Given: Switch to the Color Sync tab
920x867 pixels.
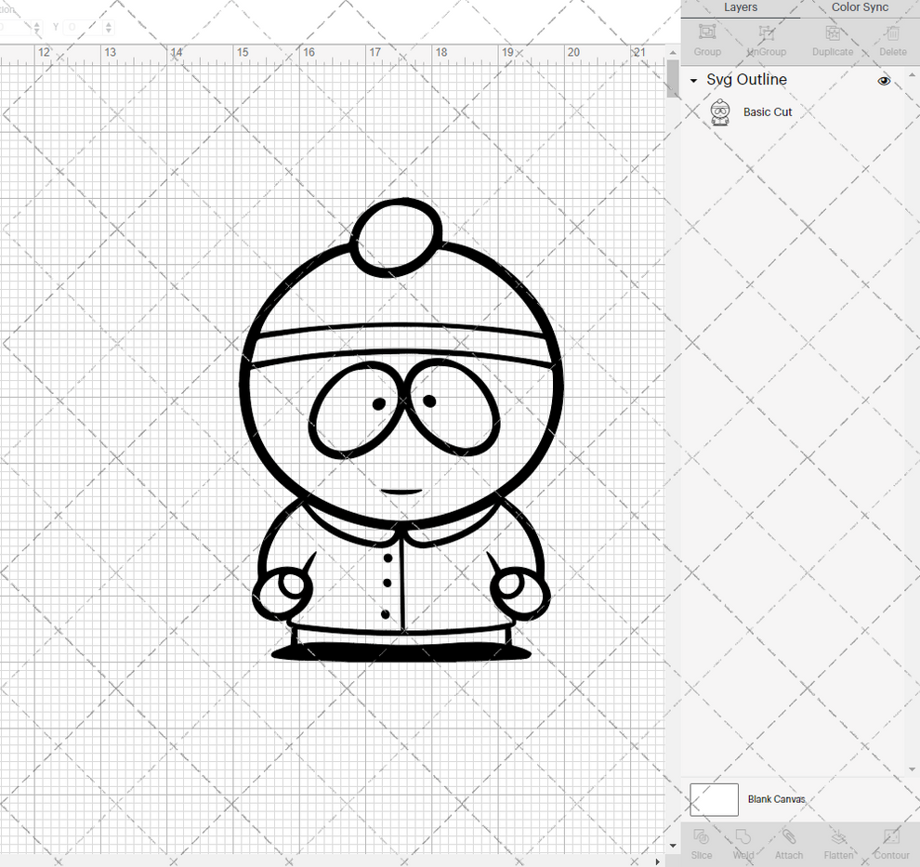Looking at the screenshot, I should (x=859, y=7).
